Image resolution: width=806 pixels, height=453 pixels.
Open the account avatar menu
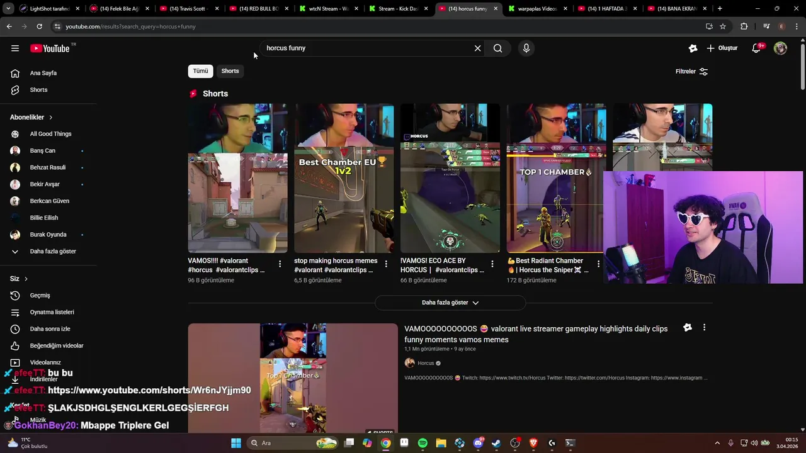[x=780, y=48]
